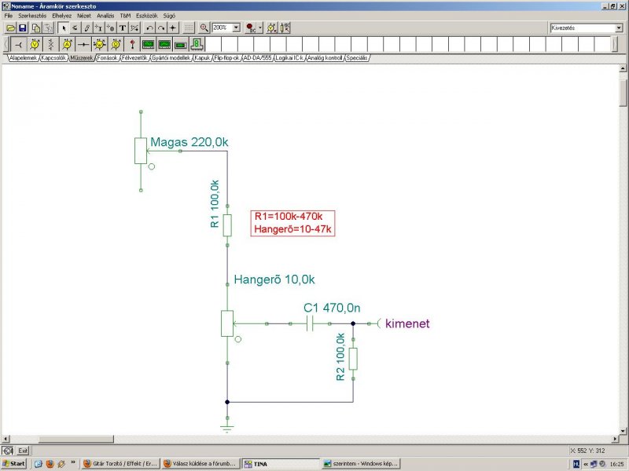Open the Elhelyez menu
629x471 pixels.
[61, 16]
